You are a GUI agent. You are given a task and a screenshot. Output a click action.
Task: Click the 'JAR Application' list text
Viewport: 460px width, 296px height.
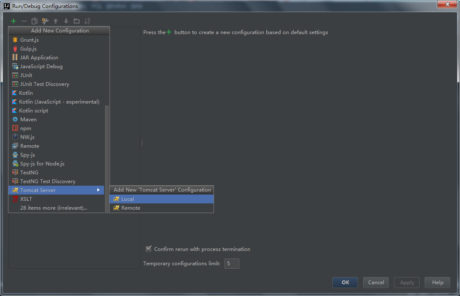39,58
